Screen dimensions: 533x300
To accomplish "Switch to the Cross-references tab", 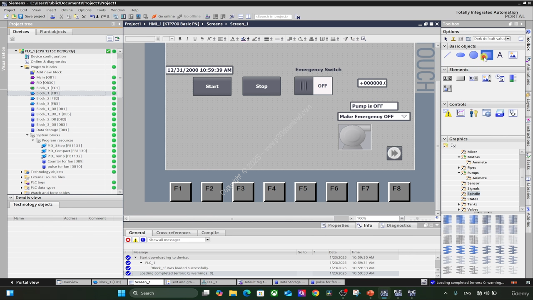I will click(x=173, y=232).
